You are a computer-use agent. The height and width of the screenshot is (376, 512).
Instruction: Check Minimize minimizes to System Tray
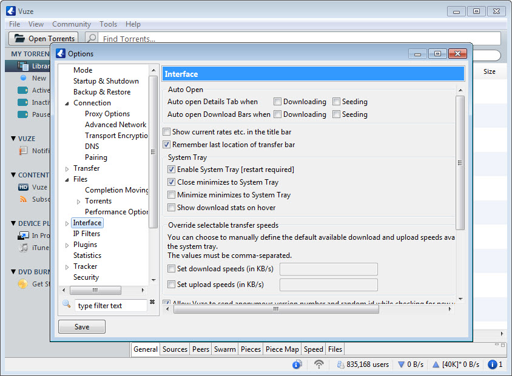click(171, 194)
